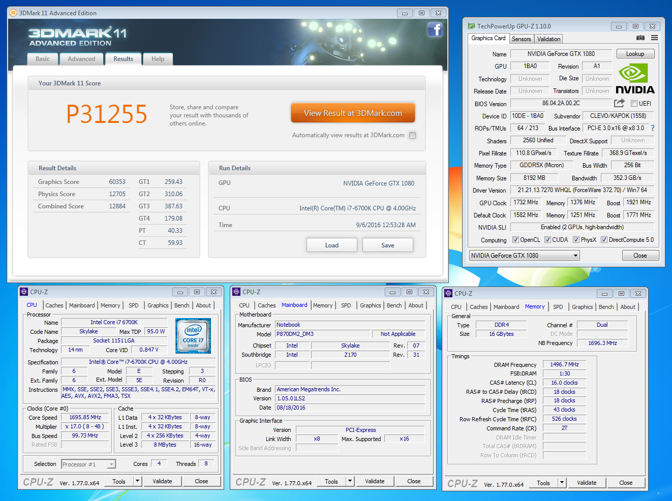Click the memory Size value 16 GBytes

pos(502,334)
